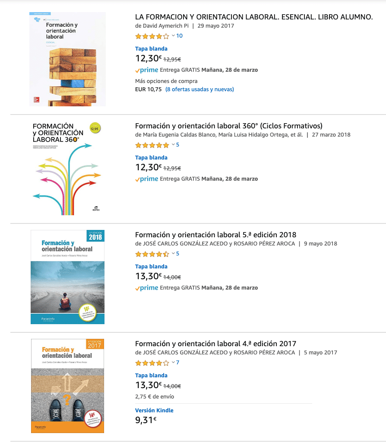Viewport: 386px width, 443px height.
Task: Open title LA FORMACION Y ORIENTACION LABORAL ESENCIAL
Action: [254, 17]
